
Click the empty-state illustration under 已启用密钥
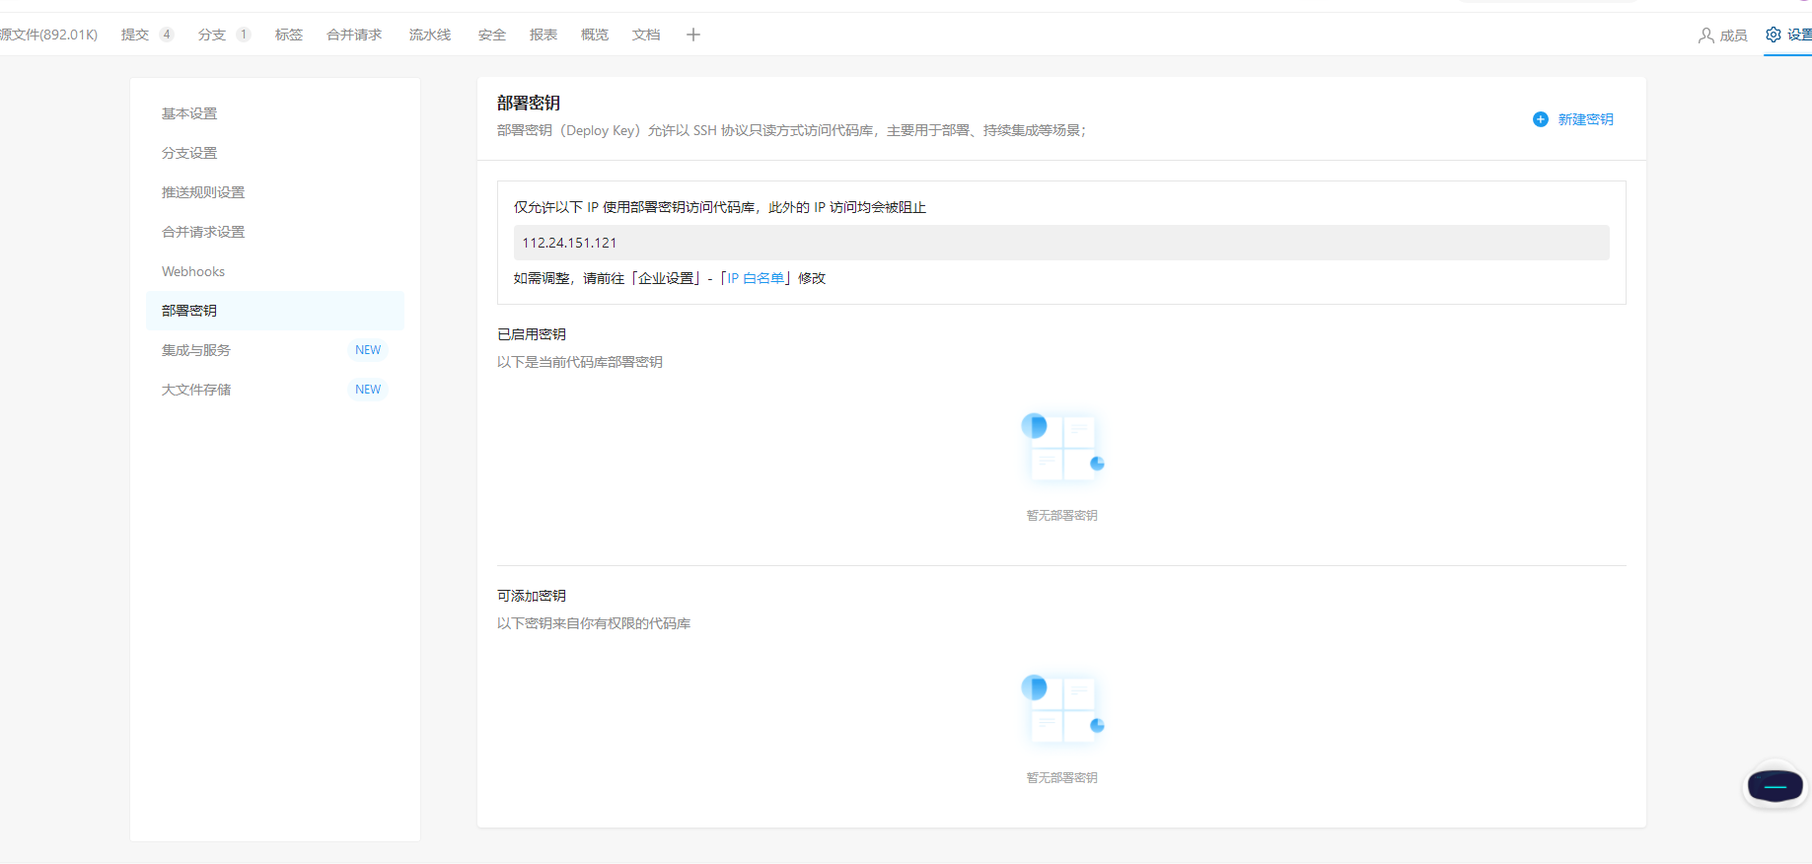pos(1062,448)
